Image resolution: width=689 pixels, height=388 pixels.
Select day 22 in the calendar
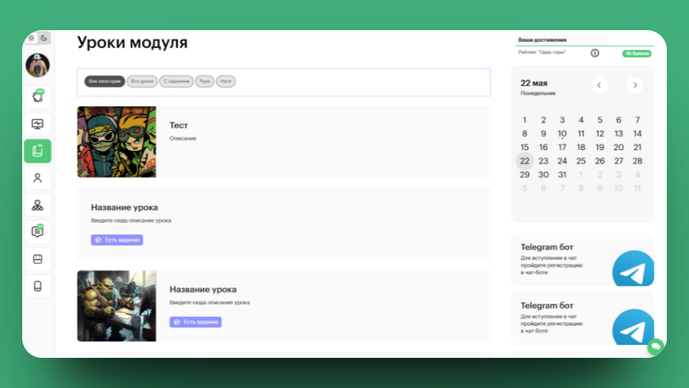(525, 161)
